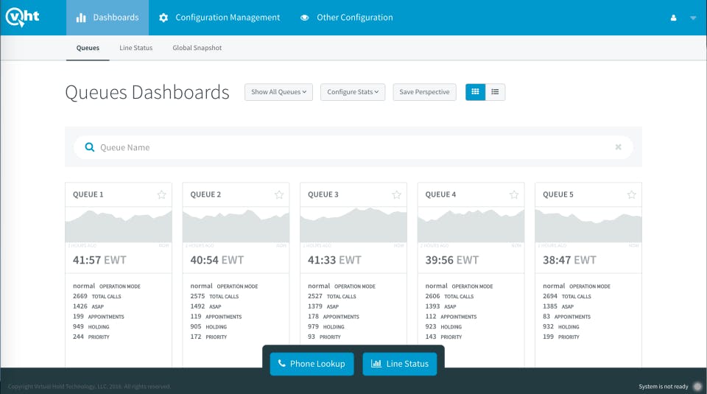This screenshot has width=707, height=394.
Task: Toggle the Queue 2 favorite star
Action: pyautogui.click(x=279, y=194)
